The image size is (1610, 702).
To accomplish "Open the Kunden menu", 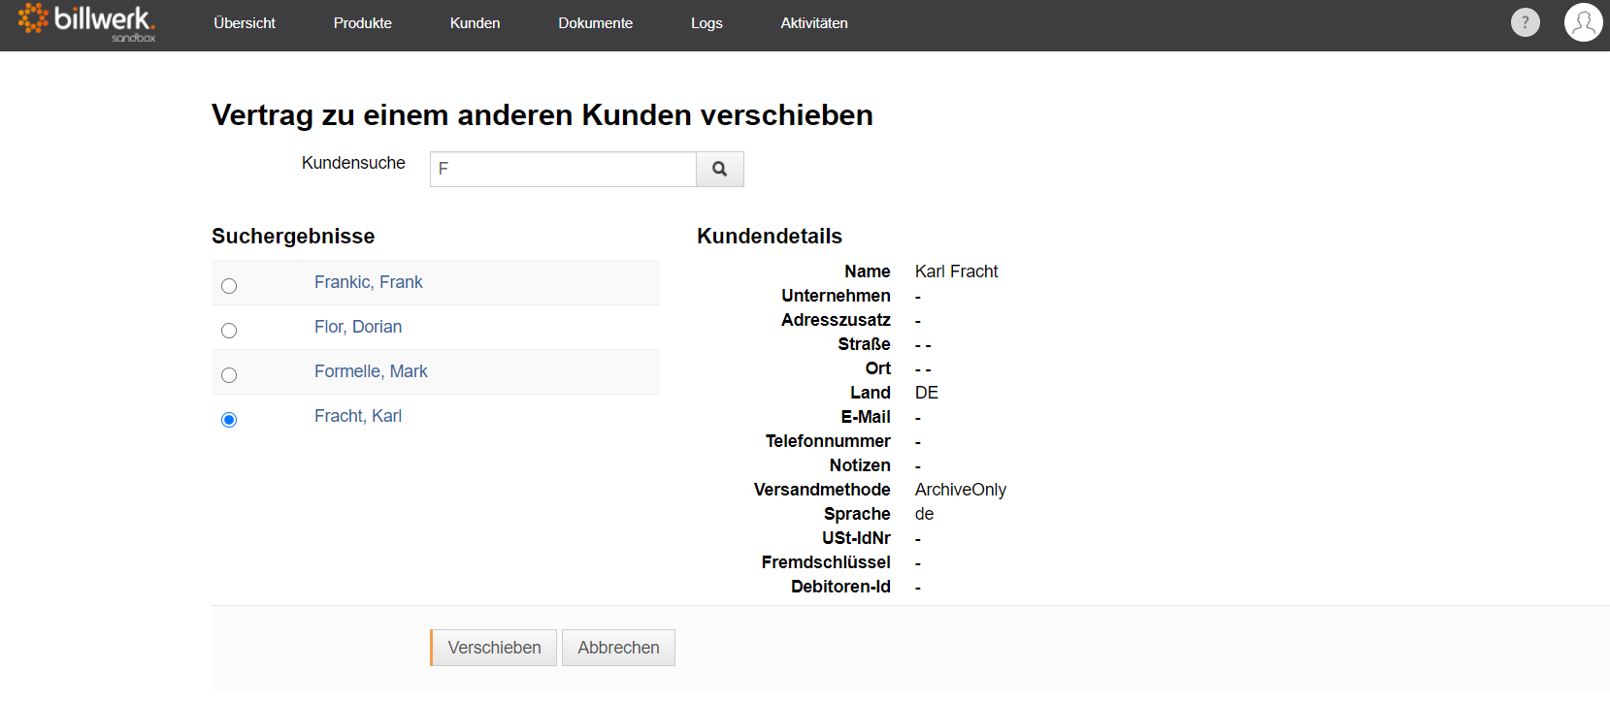I will point(475,23).
